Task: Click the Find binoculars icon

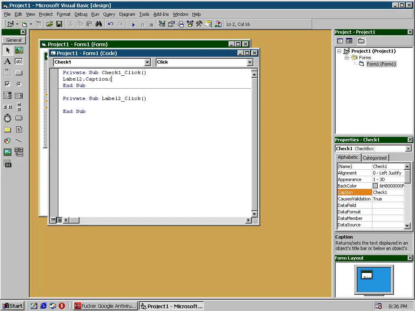Action: (x=99, y=24)
